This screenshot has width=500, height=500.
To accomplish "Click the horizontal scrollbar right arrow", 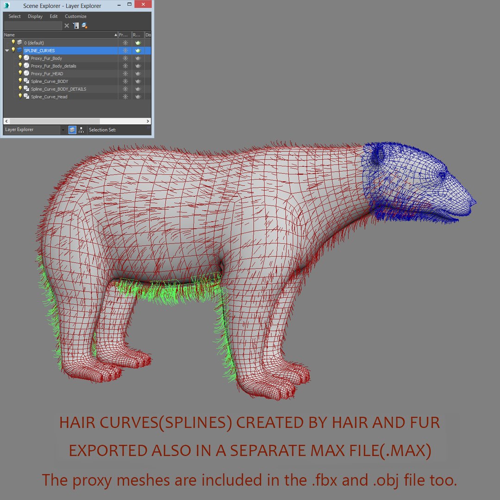I will [x=148, y=121].
